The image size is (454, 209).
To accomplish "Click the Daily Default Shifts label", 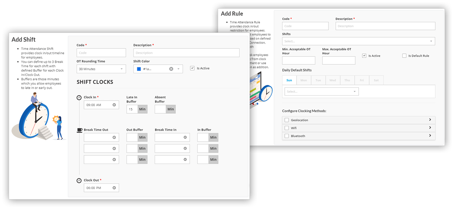I will click(x=297, y=70).
